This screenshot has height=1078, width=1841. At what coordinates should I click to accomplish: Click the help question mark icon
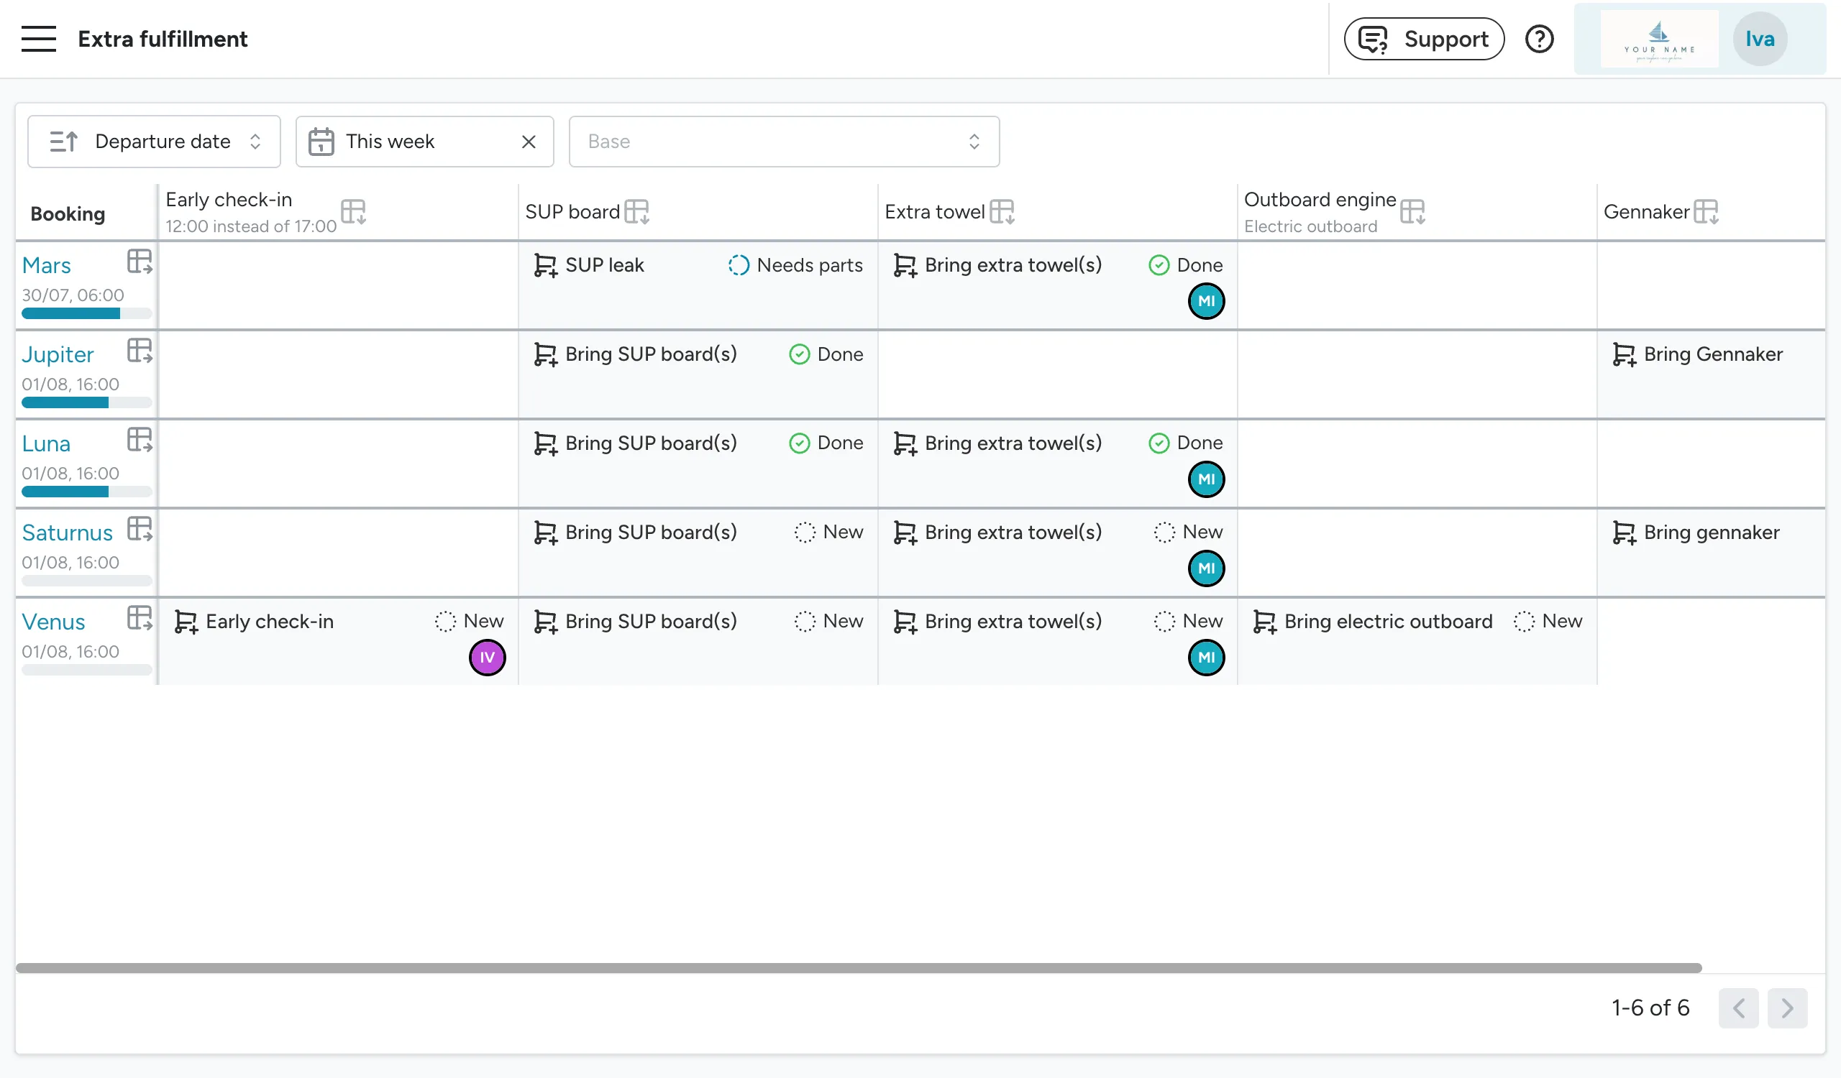1538,39
